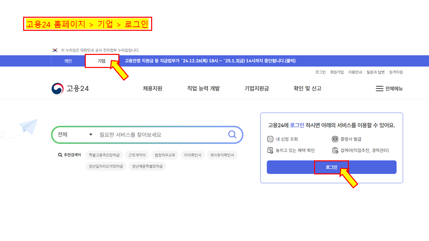Select suggested keyword 청년일자리도약장려금
429x241 pixels.
click(106, 166)
